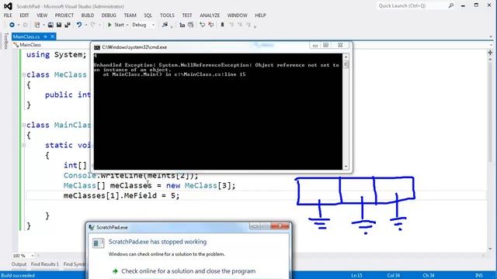Click into the Quick Launch search field

412,5
